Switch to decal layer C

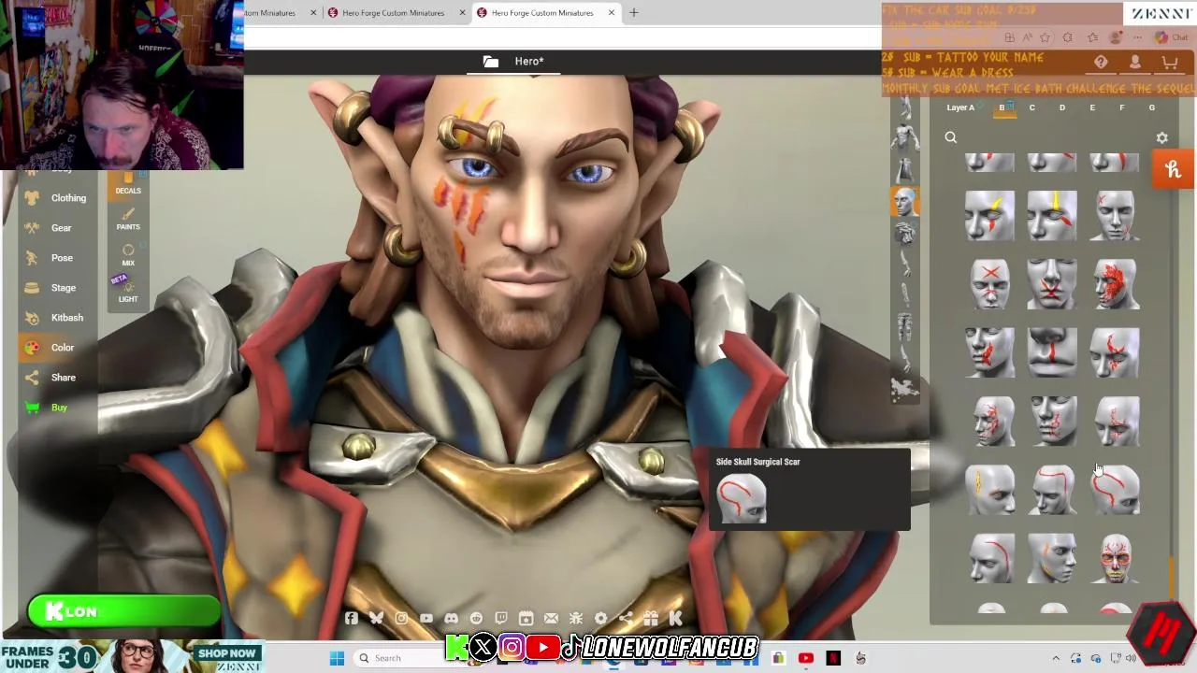[1031, 107]
